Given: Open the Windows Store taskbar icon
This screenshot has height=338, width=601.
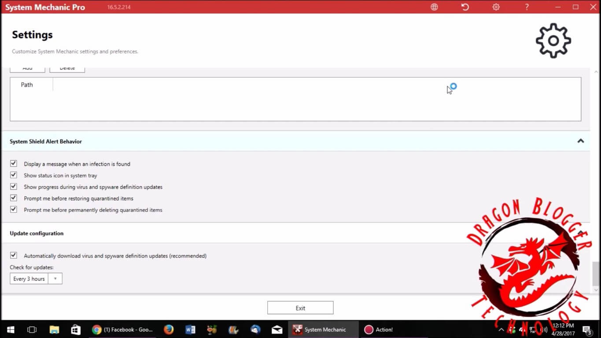Looking at the screenshot, I should [x=76, y=330].
